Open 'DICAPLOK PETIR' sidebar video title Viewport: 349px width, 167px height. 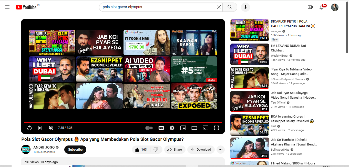point(294,24)
